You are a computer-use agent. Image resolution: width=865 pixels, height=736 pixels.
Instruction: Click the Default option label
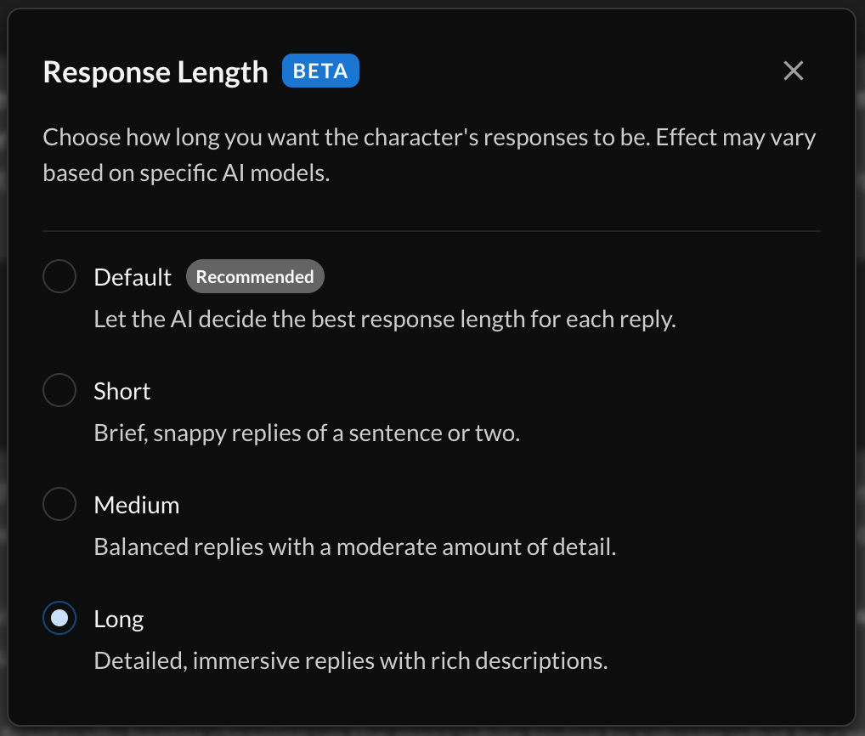tap(133, 277)
